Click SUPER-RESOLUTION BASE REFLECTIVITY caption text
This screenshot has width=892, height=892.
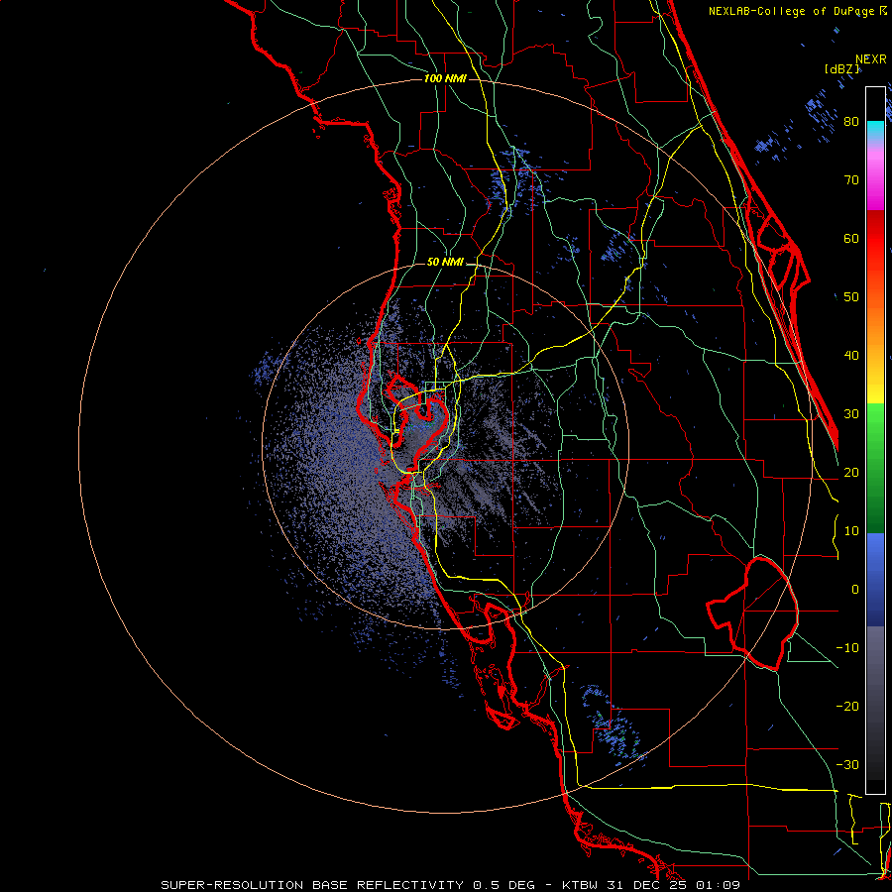point(312,885)
